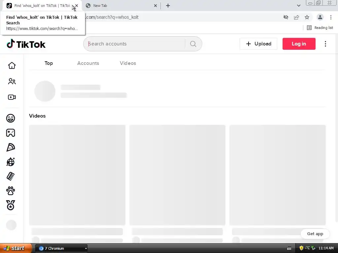This screenshot has width=338, height=253.
Task: Select the Dance disco ball category icon
Action: 11,162
